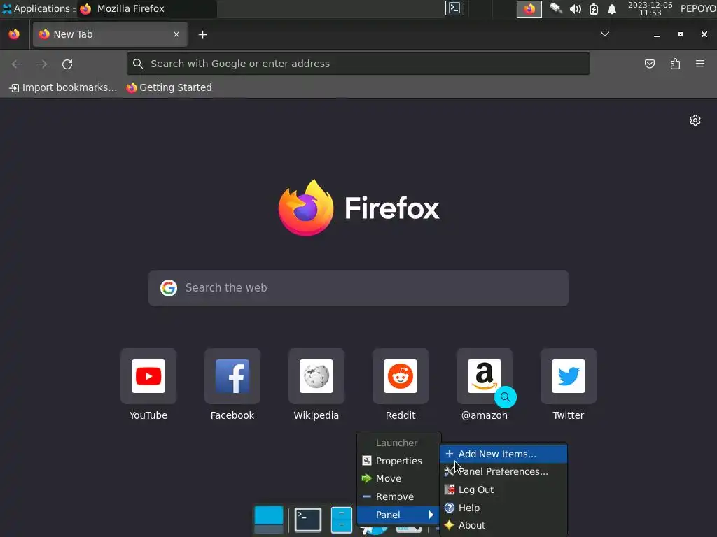Open new tab personalize gear icon
This screenshot has width=717, height=537.
(x=695, y=120)
